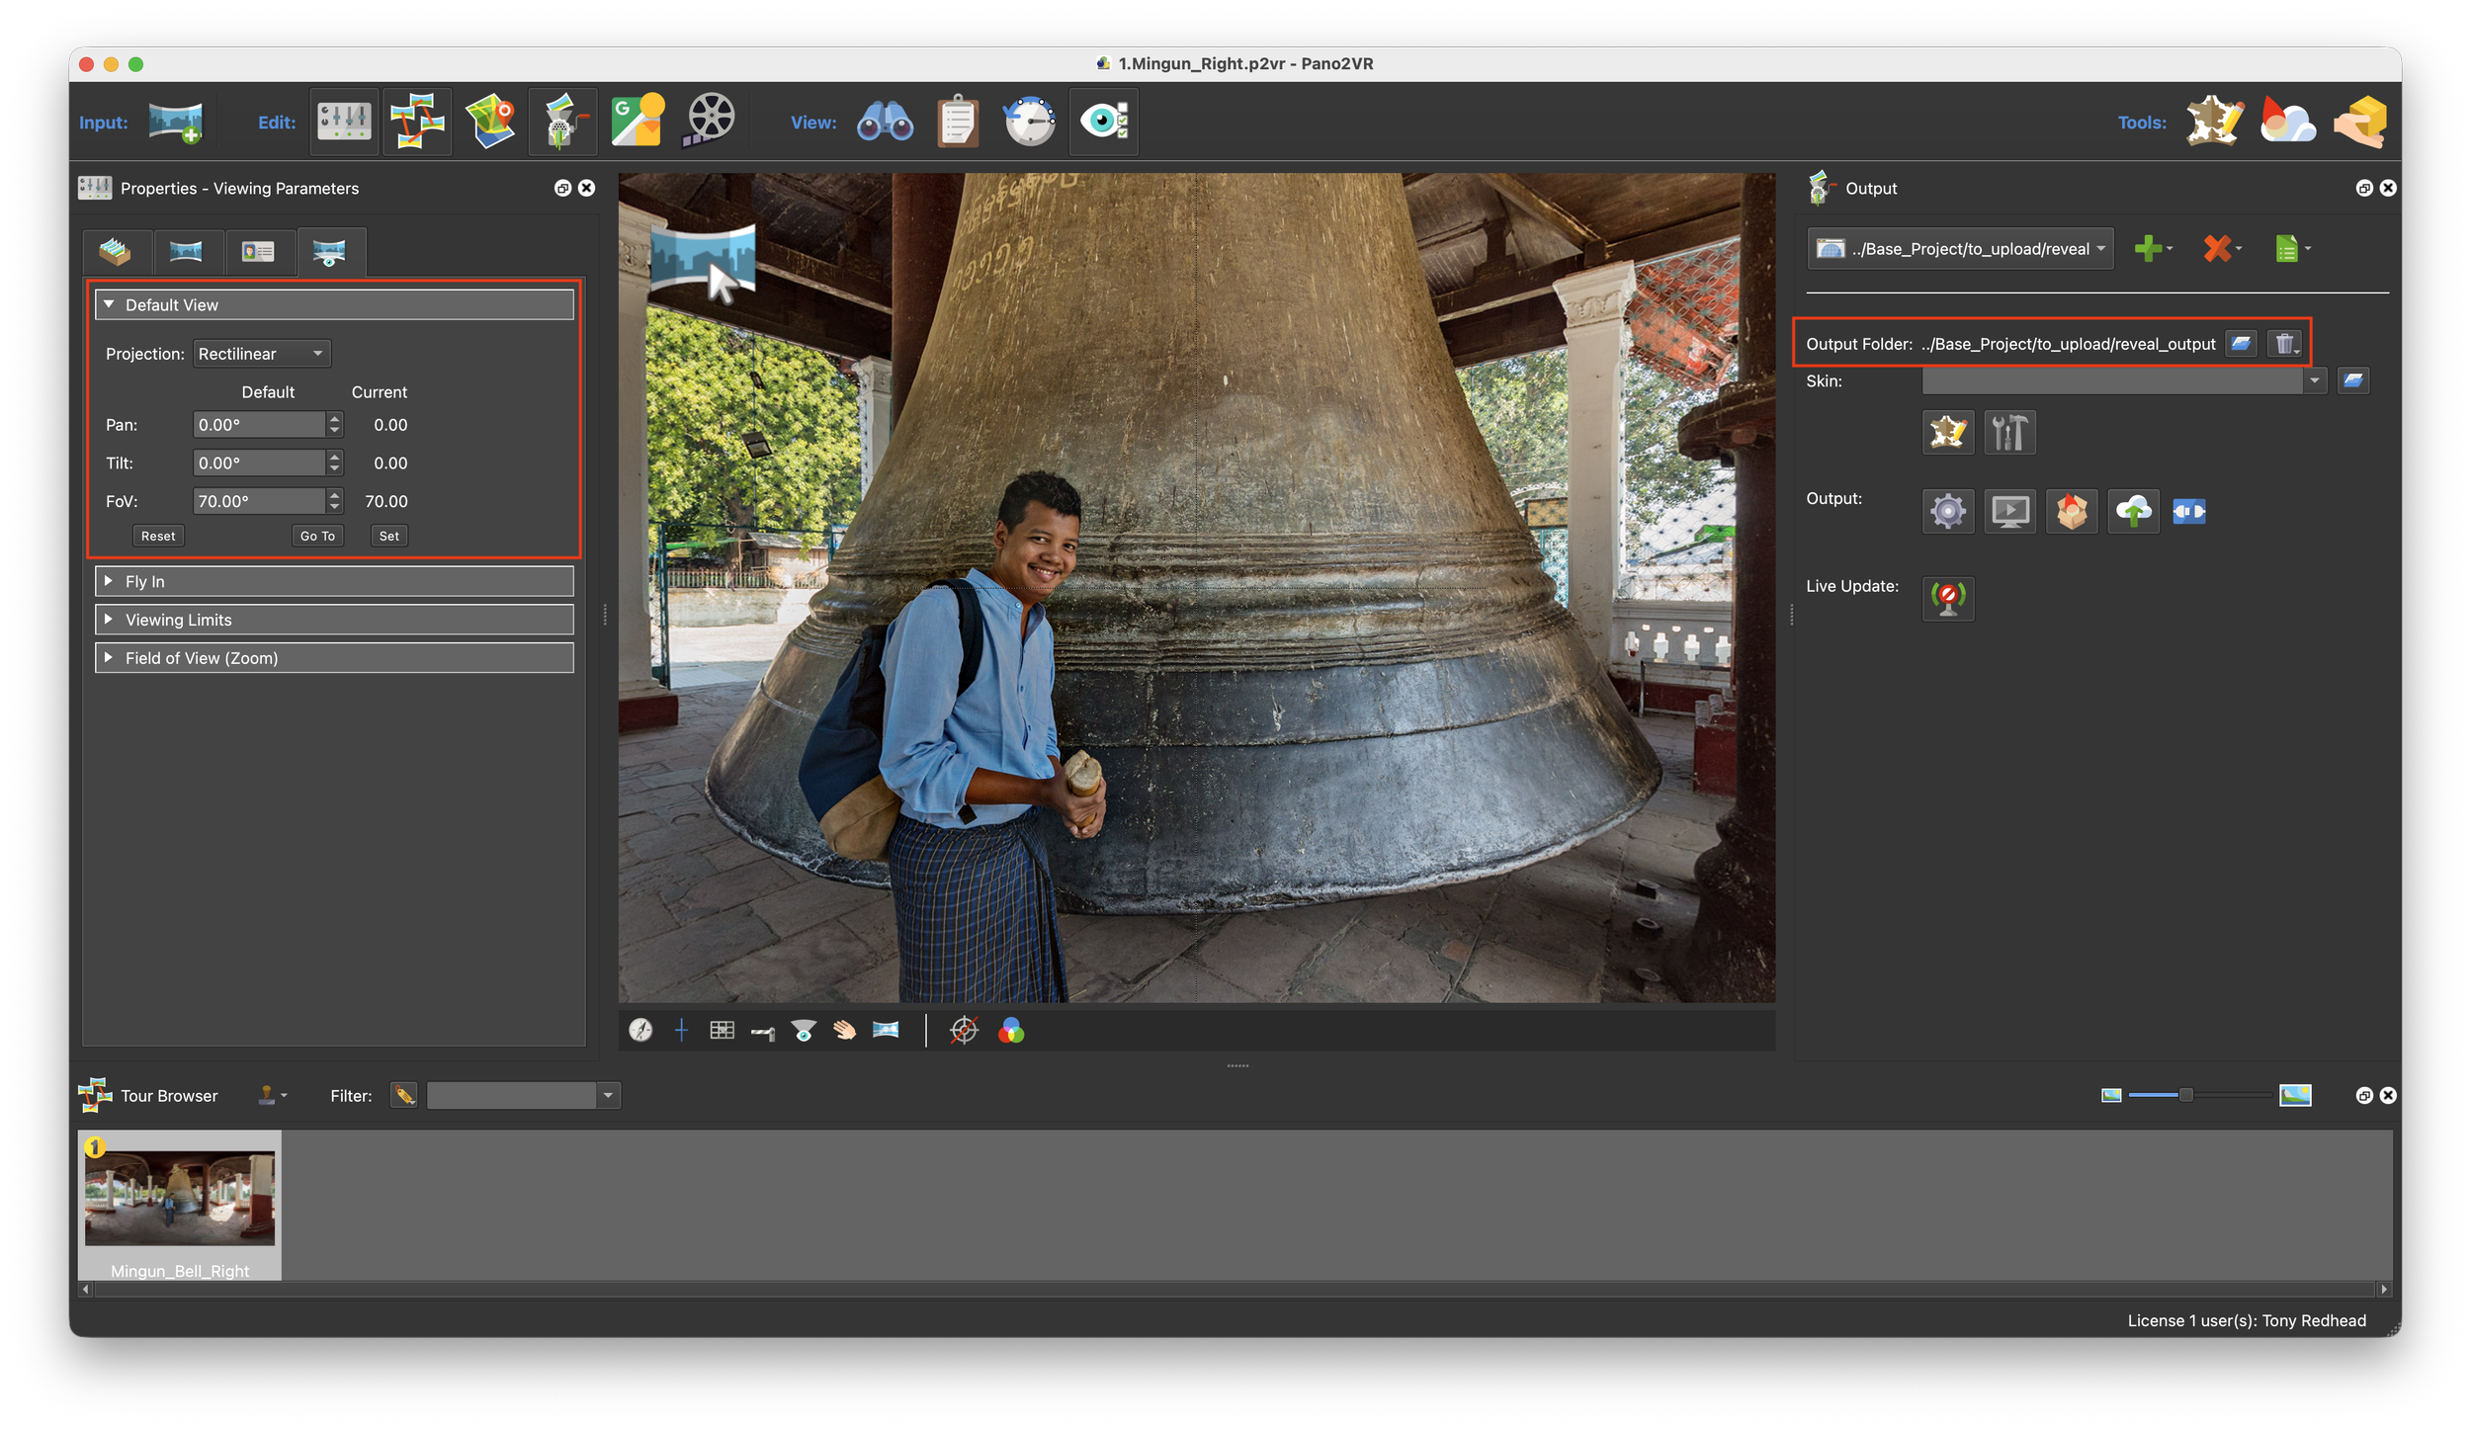Toggle the Live Update button

point(1947,598)
